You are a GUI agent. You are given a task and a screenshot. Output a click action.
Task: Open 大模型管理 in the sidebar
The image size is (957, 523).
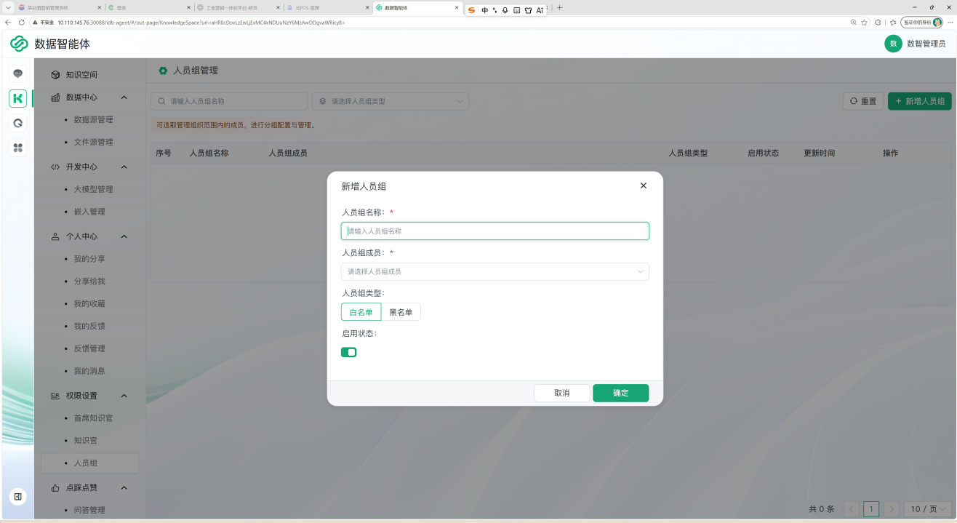(x=93, y=189)
